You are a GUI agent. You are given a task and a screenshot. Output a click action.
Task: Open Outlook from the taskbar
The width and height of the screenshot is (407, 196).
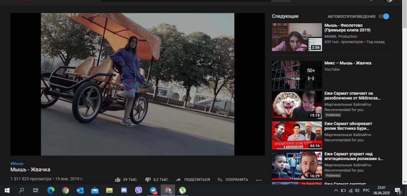[80, 190]
